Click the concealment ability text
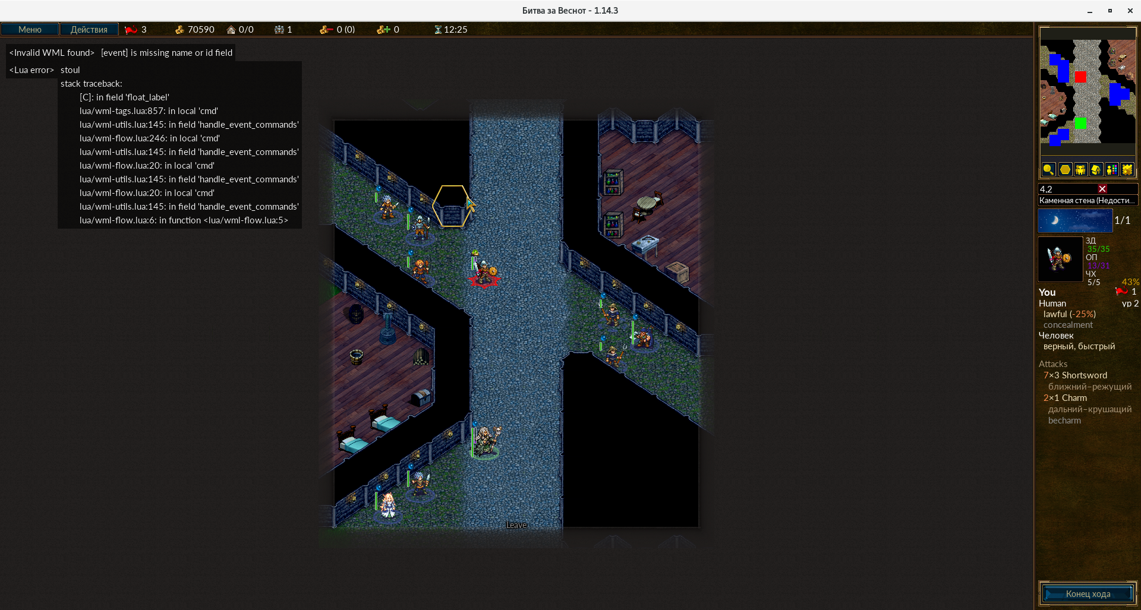The height and width of the screenshot is (610, 1141). point(1068,325)
